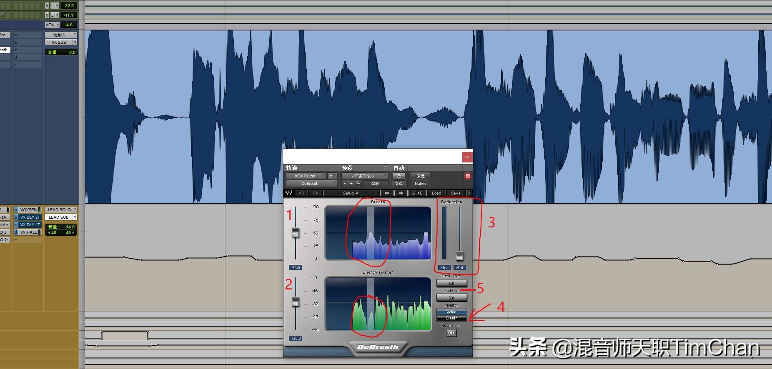Click the Fade Out 5.0 value field
772x369 pixels.
coord(451,283)
